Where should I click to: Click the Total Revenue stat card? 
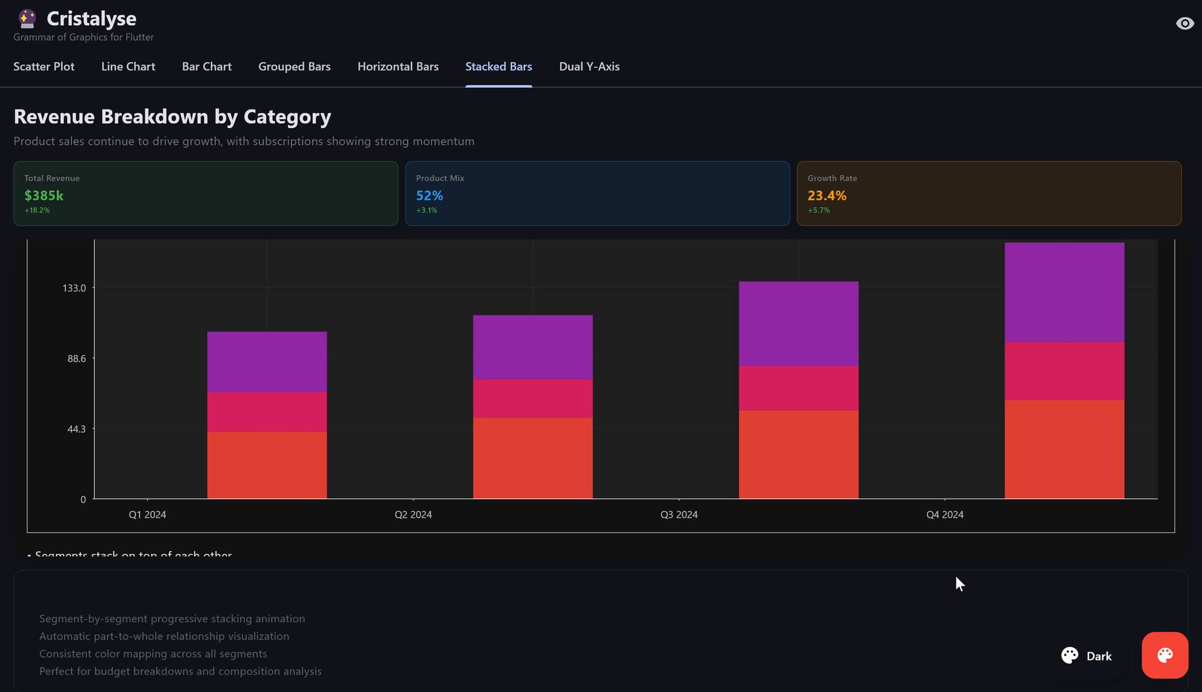[205, 194]
